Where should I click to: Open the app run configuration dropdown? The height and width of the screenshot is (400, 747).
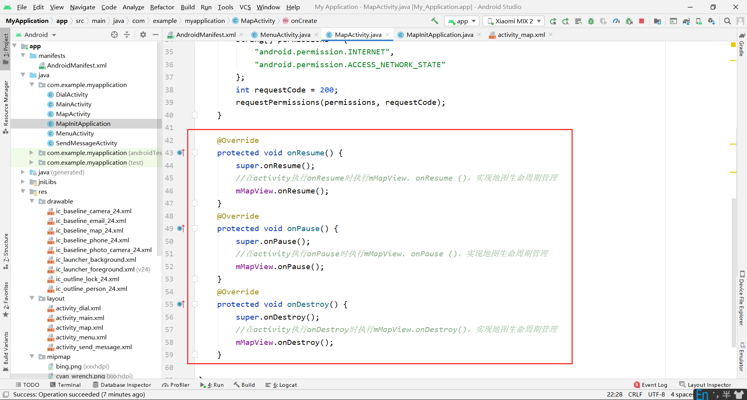[x=461, y=21]
